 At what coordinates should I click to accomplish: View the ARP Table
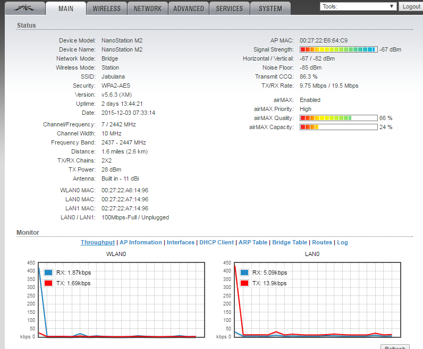pos(253,242)
